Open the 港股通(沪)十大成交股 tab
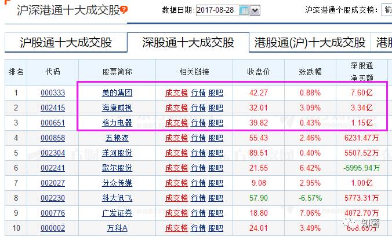This screenshot has height=240, width=392. [310, 42]
